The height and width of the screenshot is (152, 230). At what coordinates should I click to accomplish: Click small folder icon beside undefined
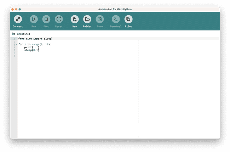[13, 34]
